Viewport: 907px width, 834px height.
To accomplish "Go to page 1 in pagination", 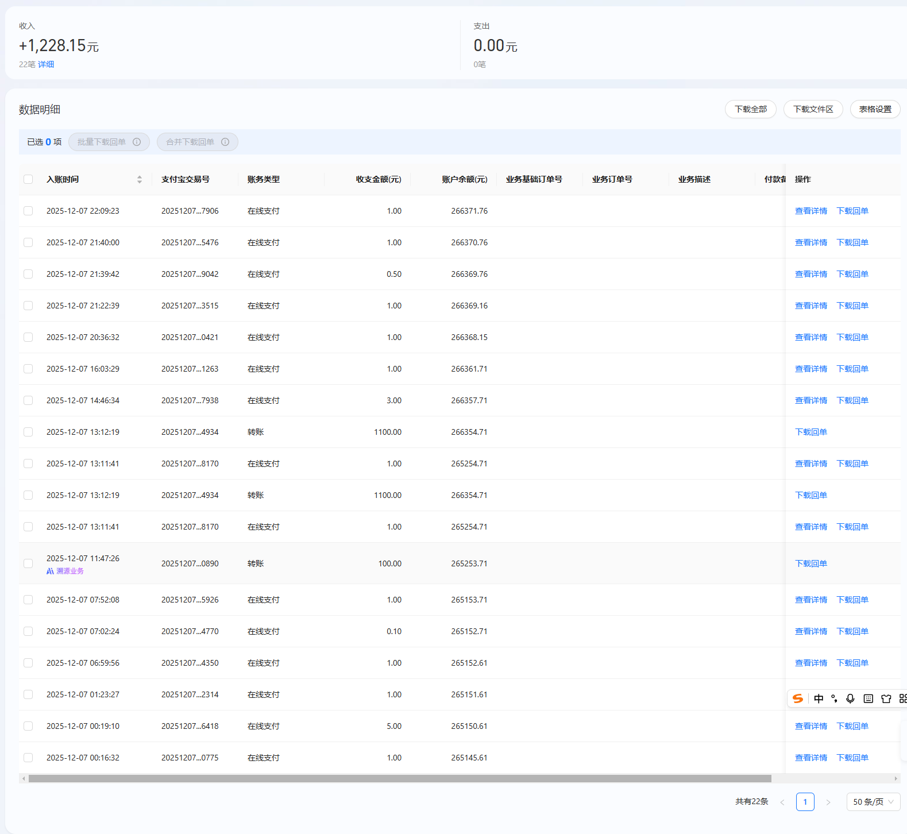I will (805, 802).
